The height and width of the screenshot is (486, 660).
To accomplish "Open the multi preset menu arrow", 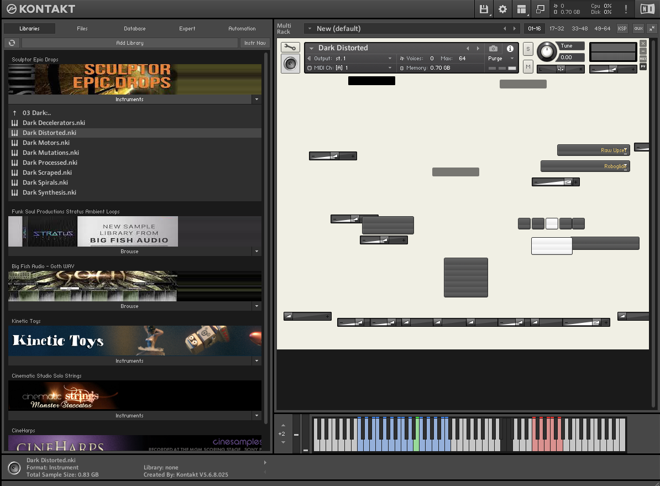I will 310,29.
